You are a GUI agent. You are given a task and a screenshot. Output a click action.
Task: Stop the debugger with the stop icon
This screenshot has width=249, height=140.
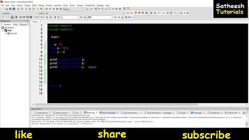coord(120,9)
